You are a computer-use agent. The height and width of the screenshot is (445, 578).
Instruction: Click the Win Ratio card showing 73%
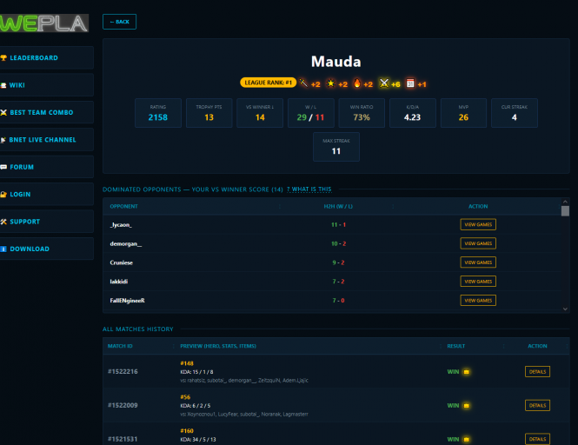tap(362, 113)
